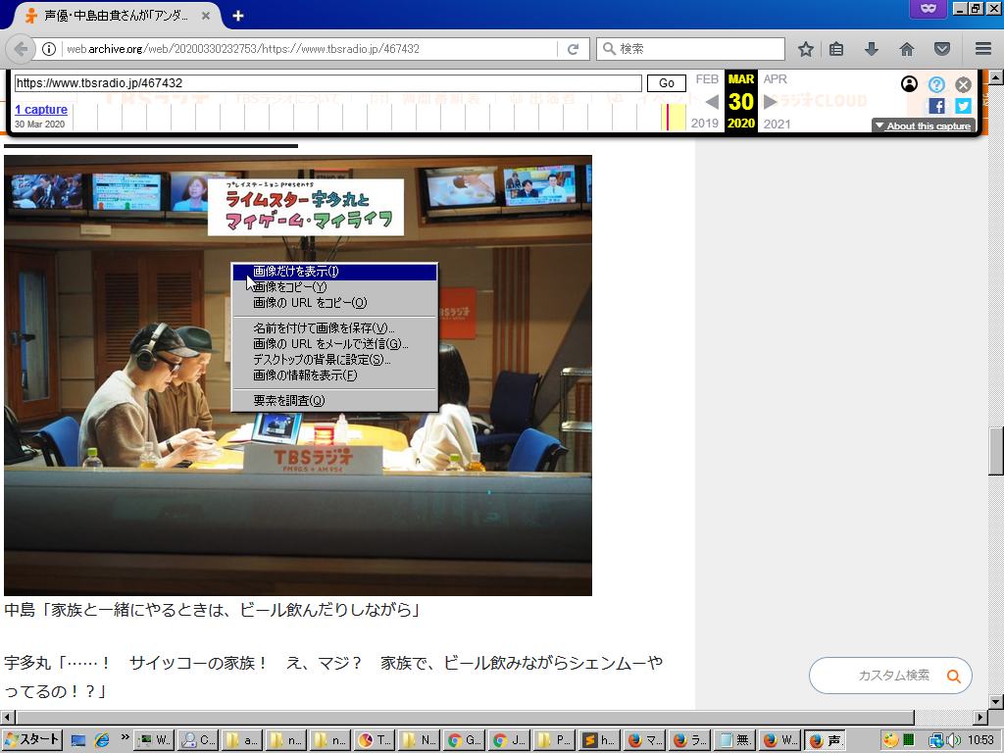Click the horizontal scrollbar left arrow
Viewport: 1004px width, 753px height.
tap(8, 717)
